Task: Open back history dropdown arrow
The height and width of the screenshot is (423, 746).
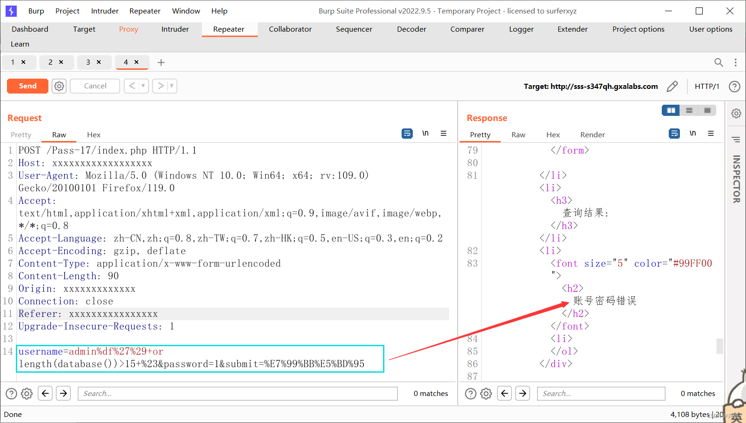Action: coord(143,86)
